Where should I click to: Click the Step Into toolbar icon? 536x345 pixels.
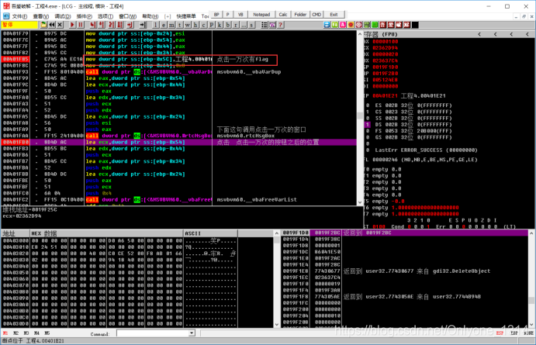click(x=93, y=25)
